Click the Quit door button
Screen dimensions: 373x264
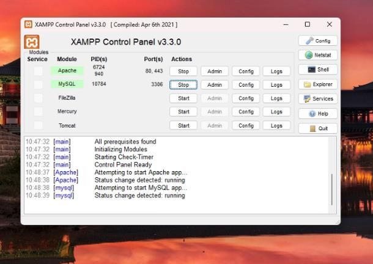318,128
